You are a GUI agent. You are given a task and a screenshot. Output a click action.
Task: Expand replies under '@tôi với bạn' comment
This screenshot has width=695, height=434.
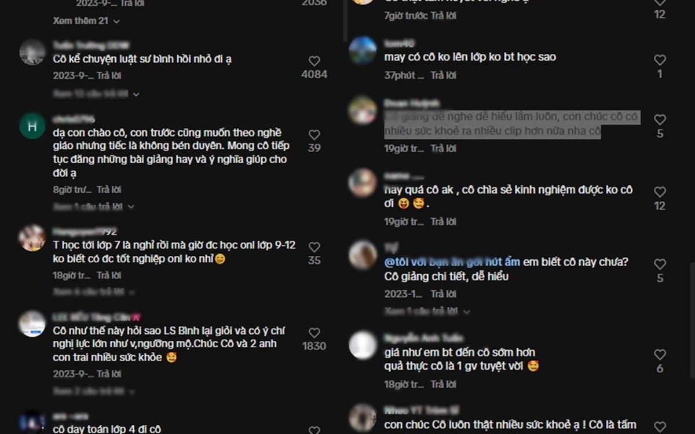coord(427,311)
